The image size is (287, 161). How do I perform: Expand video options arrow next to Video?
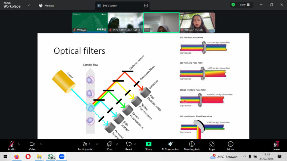pos(41,144)
